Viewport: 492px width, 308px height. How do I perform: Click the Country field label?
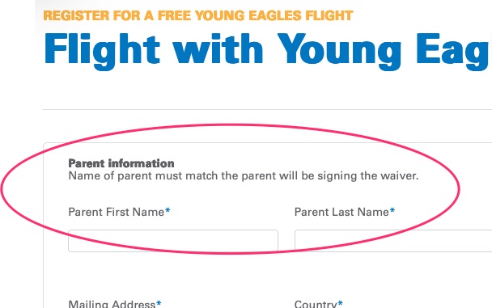tap(316, 304)
